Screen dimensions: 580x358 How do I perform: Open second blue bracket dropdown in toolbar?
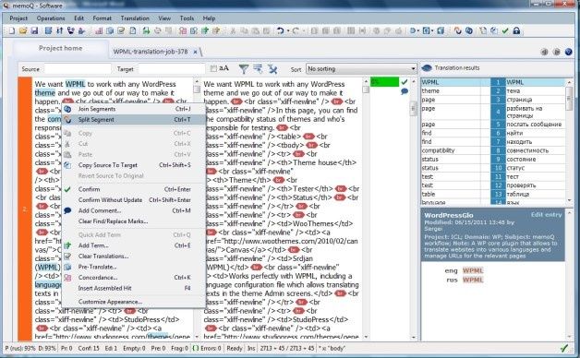(x=428, y=30)
